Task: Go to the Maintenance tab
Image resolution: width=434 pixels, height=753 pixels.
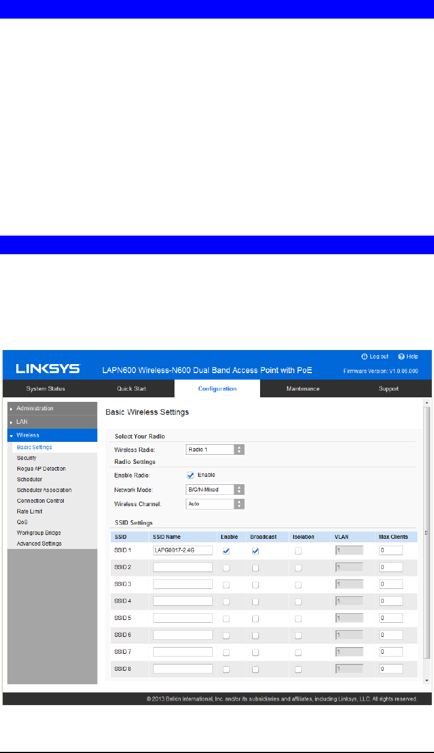Action: click(303, 388)
